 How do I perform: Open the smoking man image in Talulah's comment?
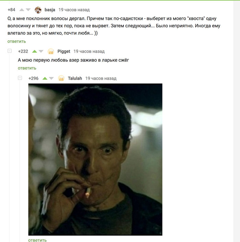(95, 160)
